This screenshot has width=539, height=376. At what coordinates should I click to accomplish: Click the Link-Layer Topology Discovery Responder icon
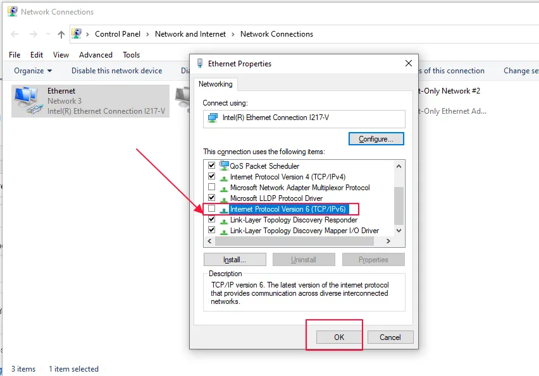tap(224, 220)
